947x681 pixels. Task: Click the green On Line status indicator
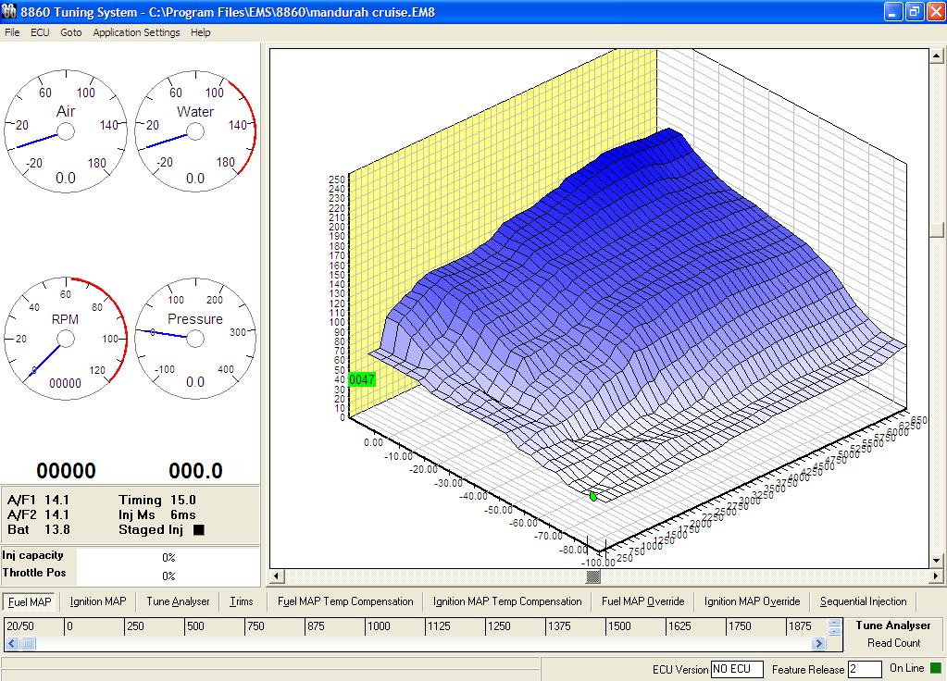coord(935,668)
